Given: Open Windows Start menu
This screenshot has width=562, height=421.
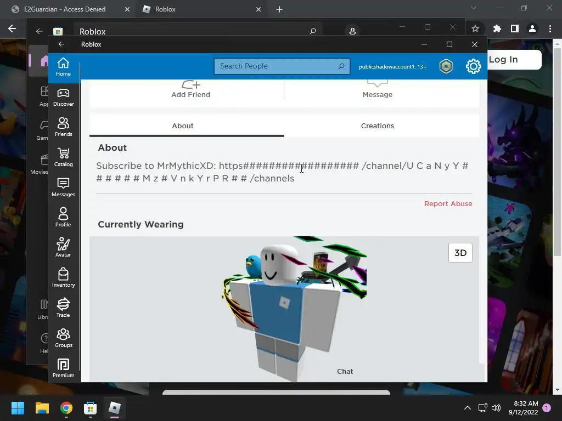Looking at the screenshot, I should (x=18, y=408).
